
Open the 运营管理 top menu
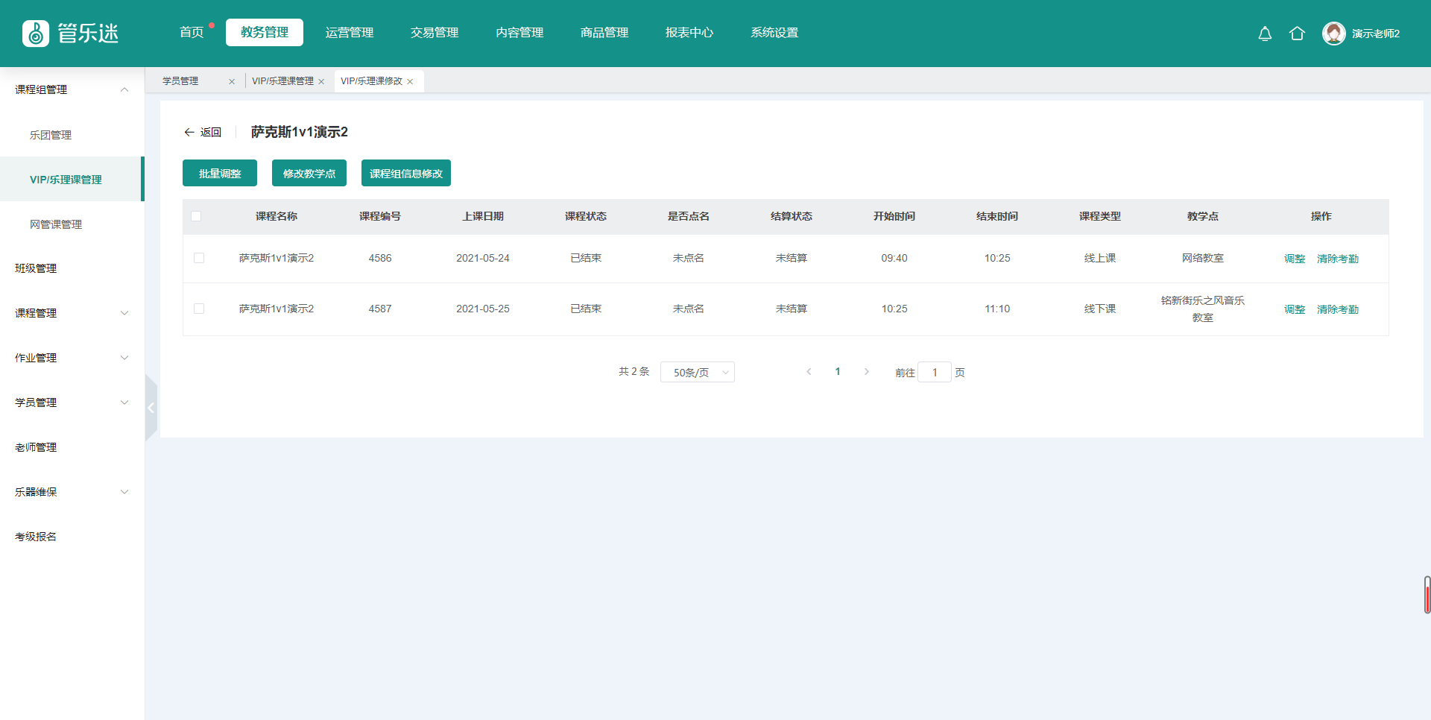[x=349, y=33]
